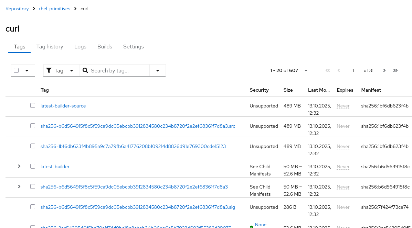Click manifest sha256:b6d564915f8c for latest-builder

[385, 167]
